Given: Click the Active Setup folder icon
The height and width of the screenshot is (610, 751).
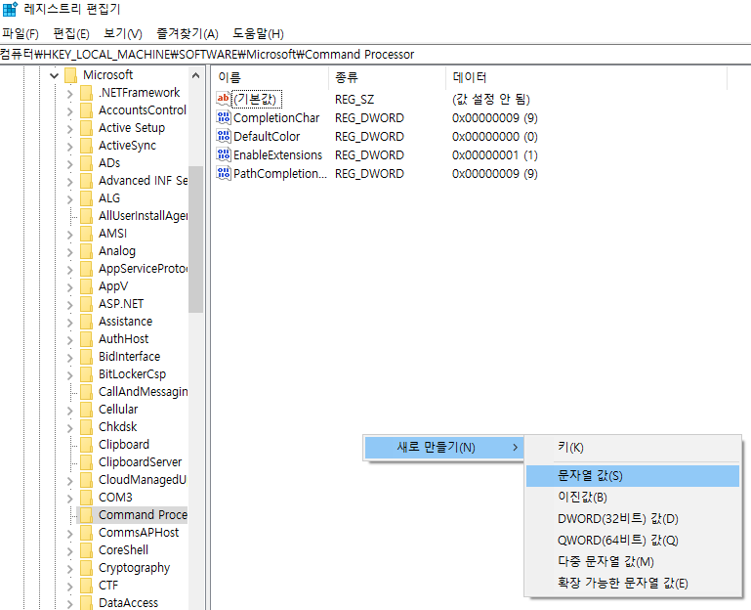Looking at the screenshot, I should click(x=86, y=128).
